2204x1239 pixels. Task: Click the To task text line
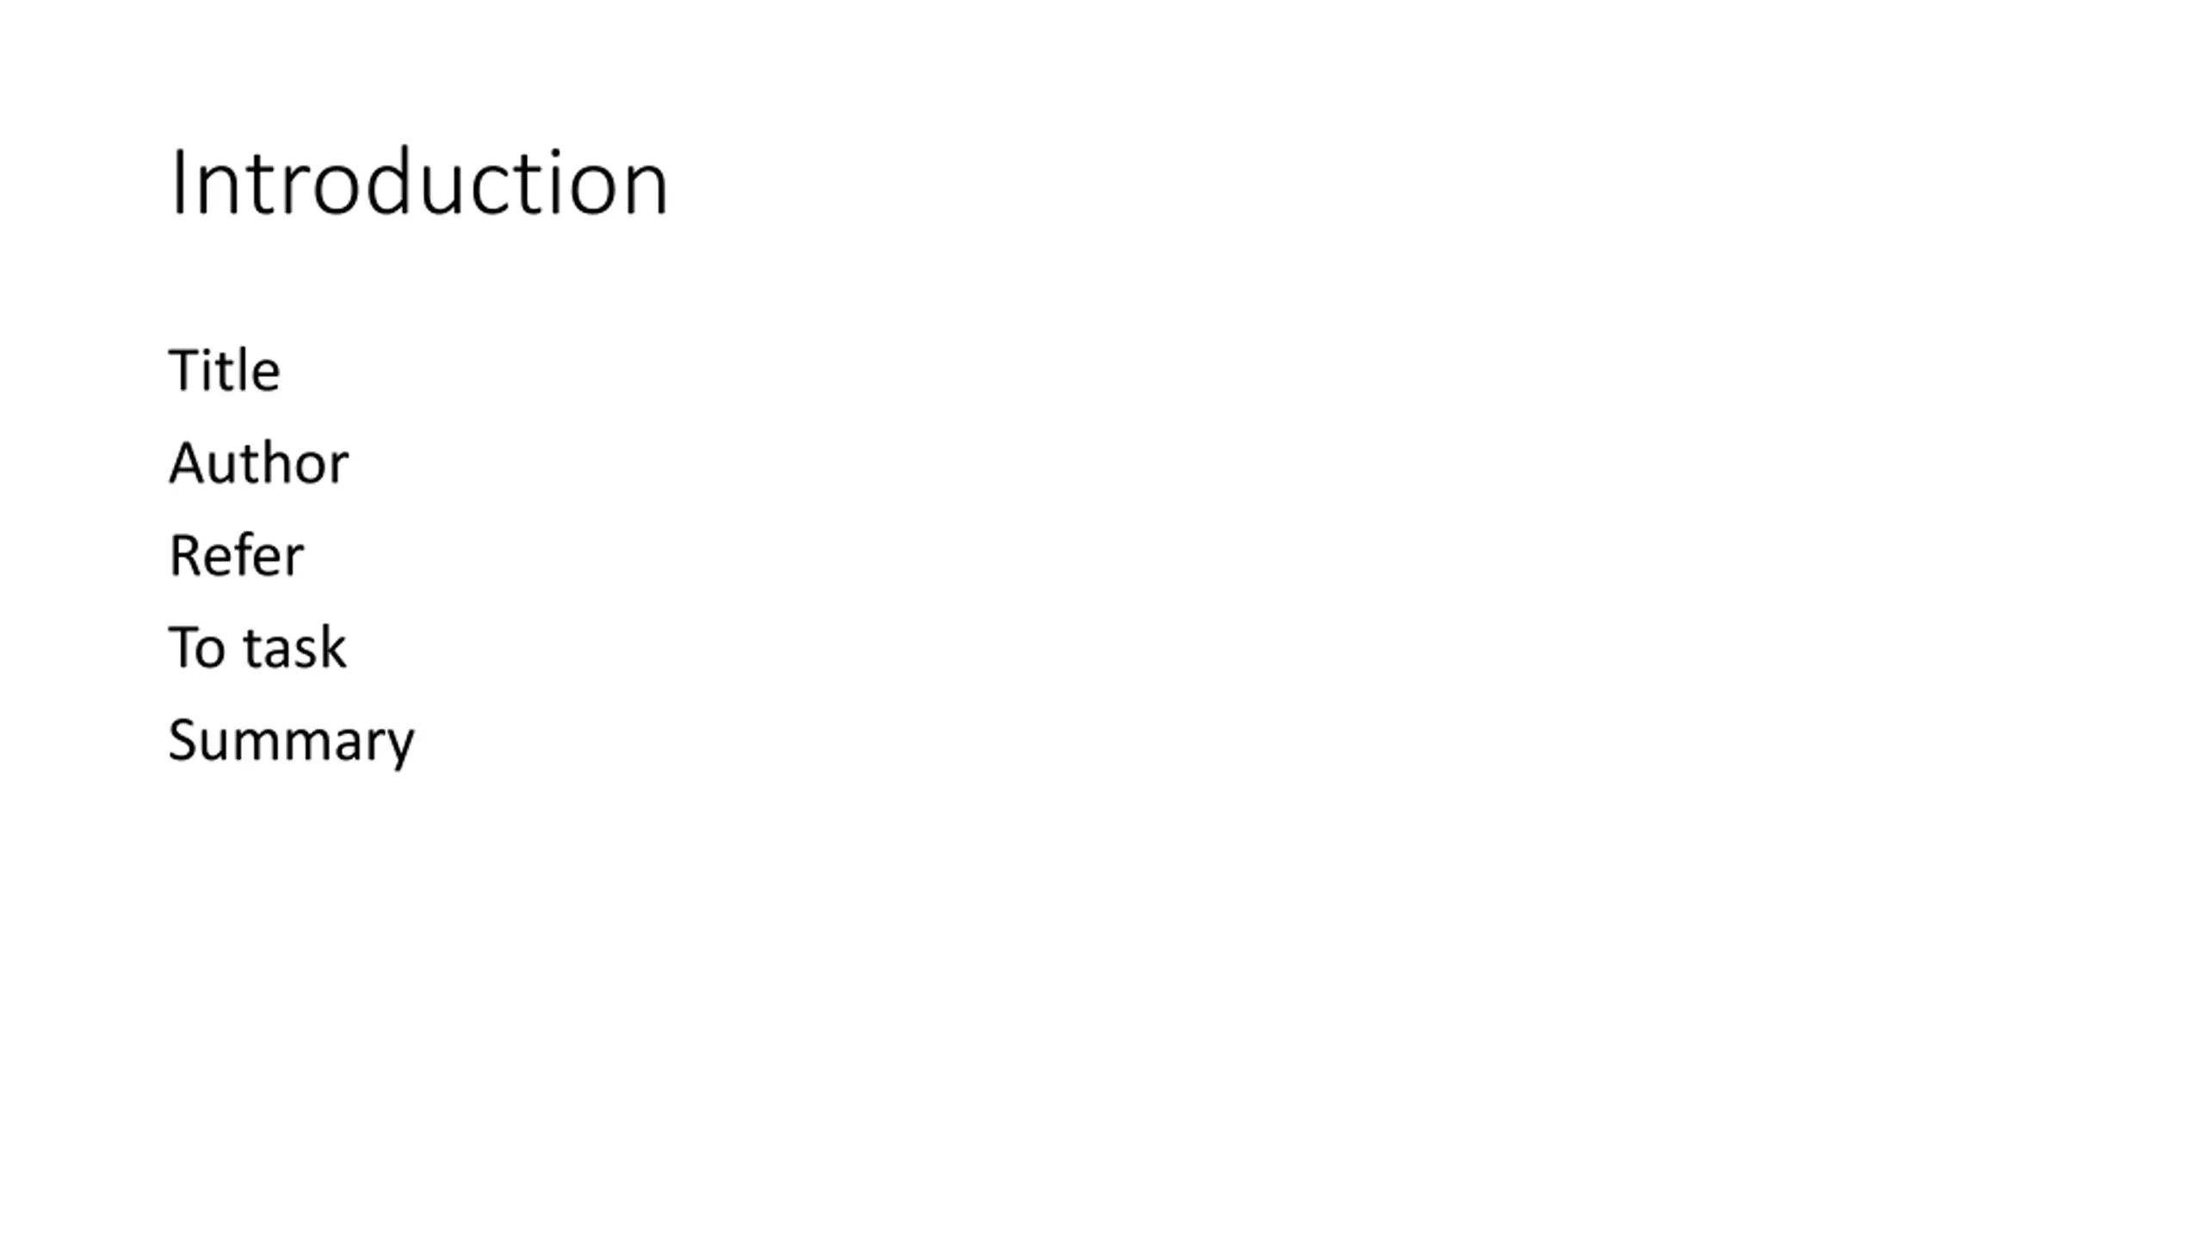click(x=257, y=647)
